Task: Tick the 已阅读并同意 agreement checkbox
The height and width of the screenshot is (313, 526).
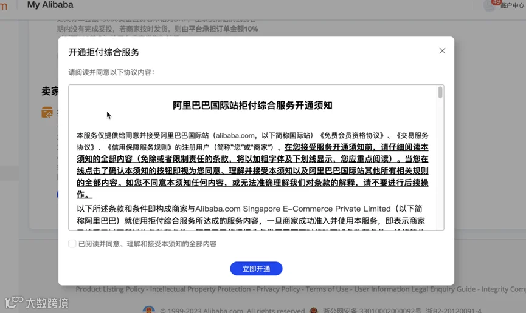Action: click(x=72, y=244)
